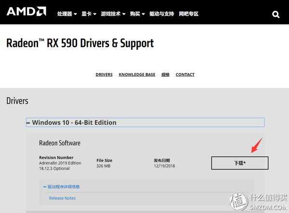Screen dimensions: 289x213
Task: Open the CONTACT link
Action: 185,75
